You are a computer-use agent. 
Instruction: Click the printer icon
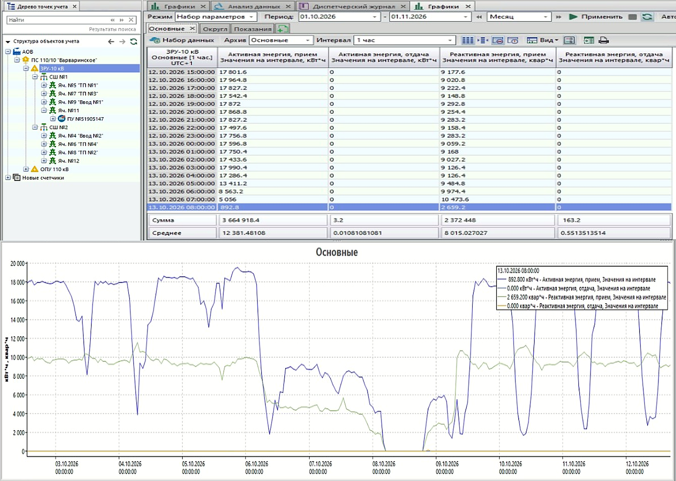(604, 40)
